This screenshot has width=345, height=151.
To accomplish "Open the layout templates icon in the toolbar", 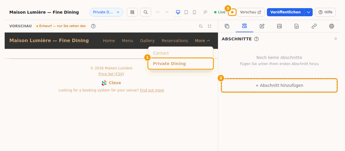I will coord(132,12).
